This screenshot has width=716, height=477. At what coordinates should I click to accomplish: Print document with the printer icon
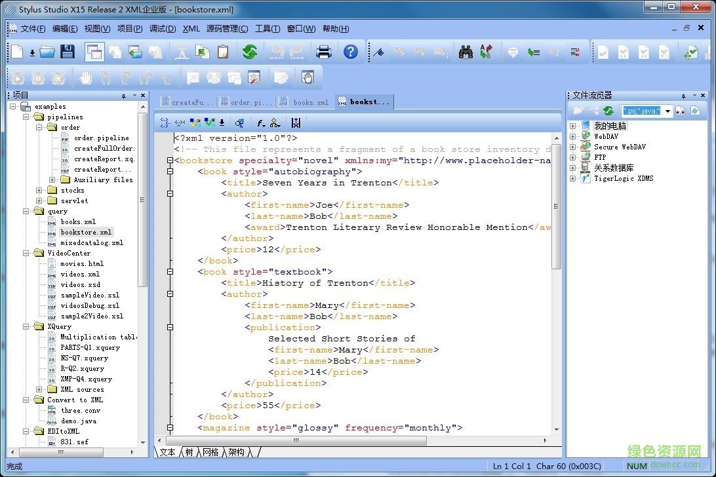point(324,52)
